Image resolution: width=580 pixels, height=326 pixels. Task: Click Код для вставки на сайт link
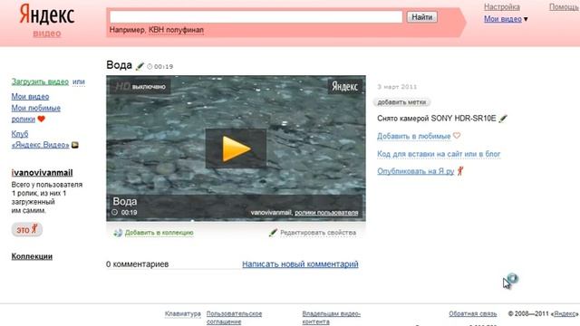point(439,154)
